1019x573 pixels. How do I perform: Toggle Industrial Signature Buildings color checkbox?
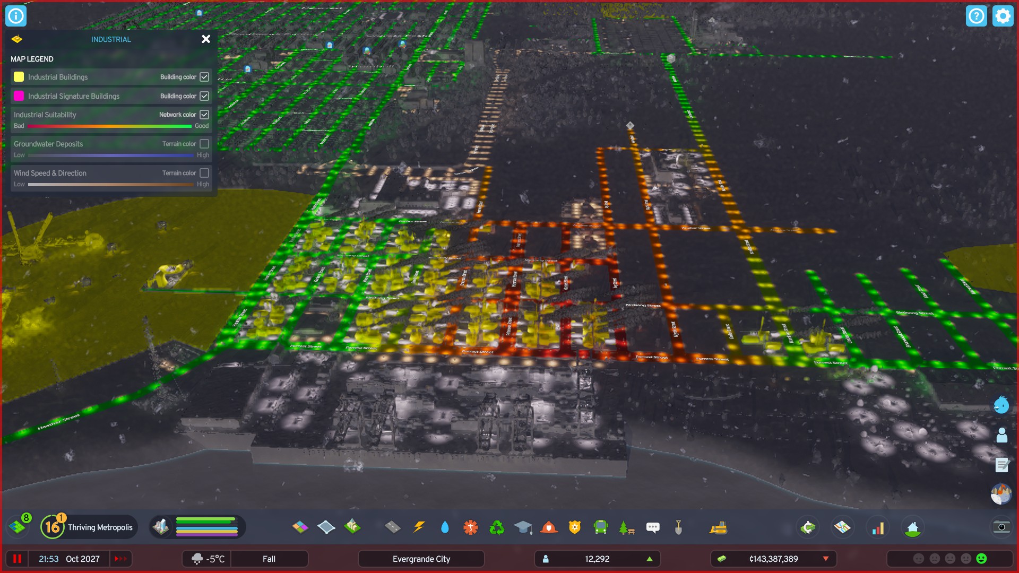tap(204, 96)
